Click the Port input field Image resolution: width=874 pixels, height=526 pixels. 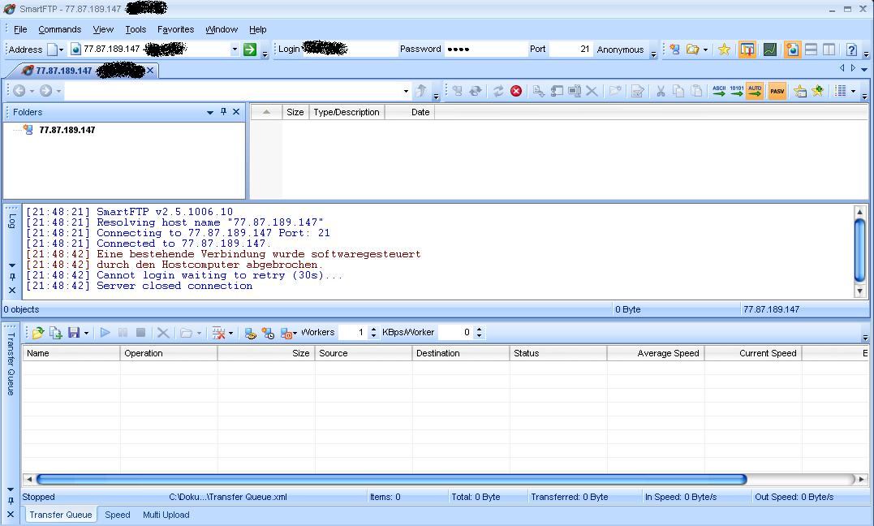570,49
